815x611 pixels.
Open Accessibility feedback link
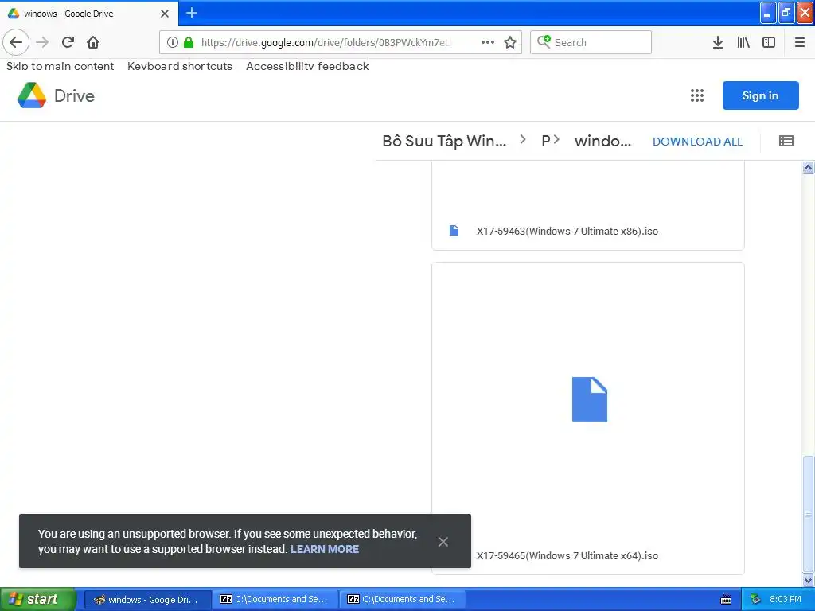point(307,66)
